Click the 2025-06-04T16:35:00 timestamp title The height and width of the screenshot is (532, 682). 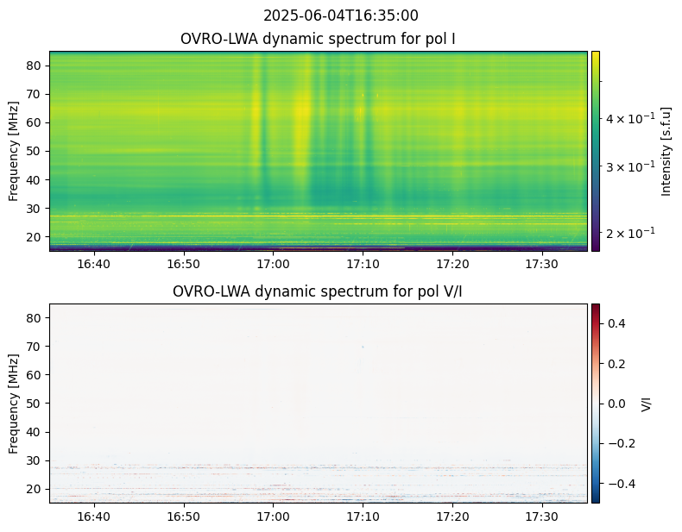pos(340,16)
